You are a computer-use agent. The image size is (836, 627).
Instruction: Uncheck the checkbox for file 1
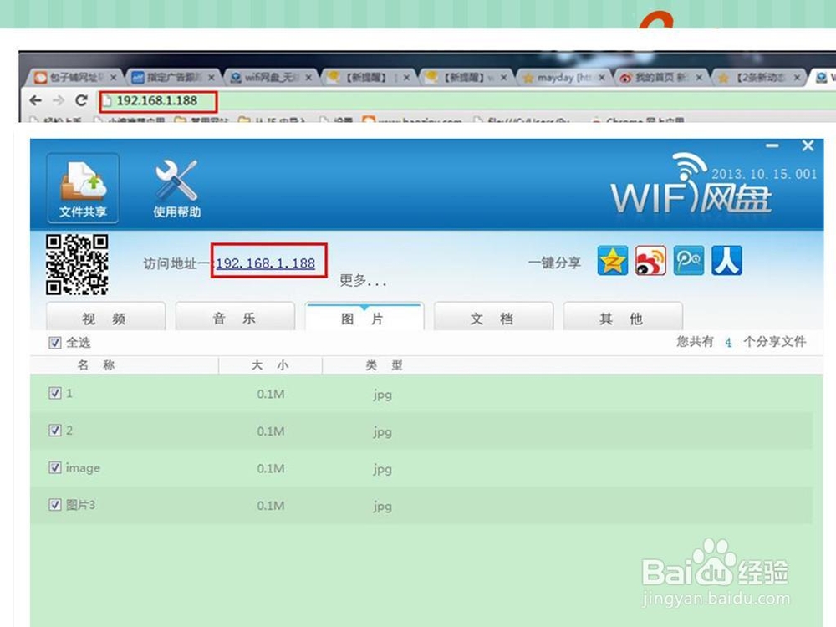point(55,393)
